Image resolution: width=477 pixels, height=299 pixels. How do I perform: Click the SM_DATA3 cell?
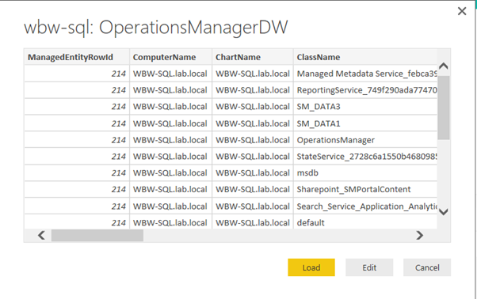click(365, 107)
